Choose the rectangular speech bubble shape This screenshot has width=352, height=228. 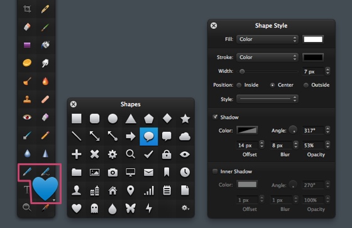(x=167, y=136)
